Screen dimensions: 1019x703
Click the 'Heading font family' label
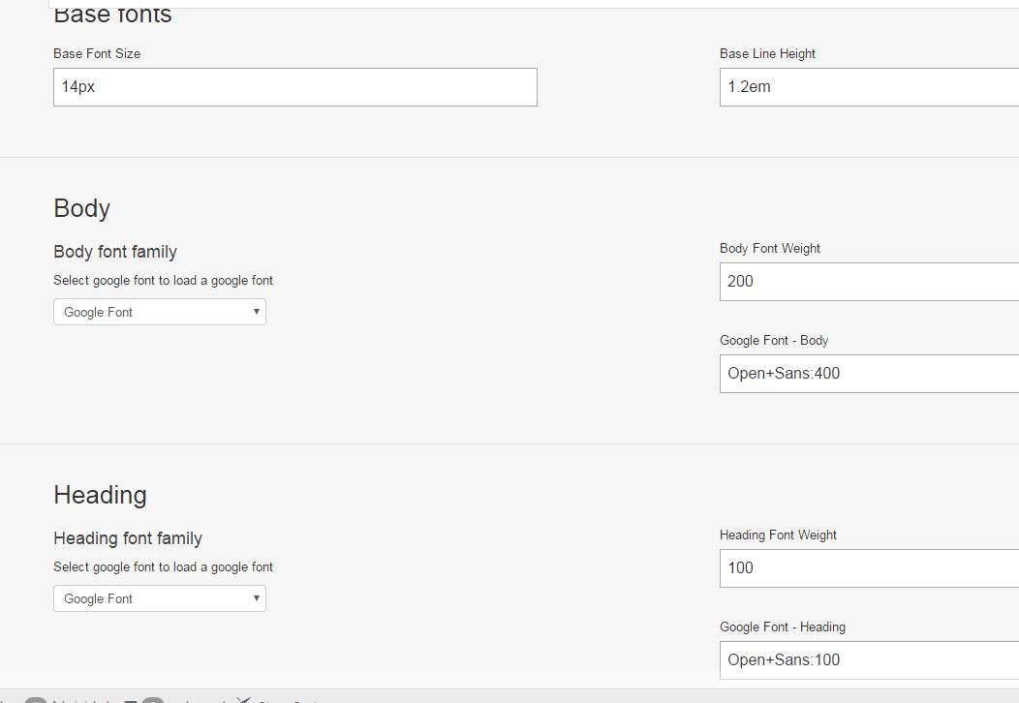click(x=128, y=538)
